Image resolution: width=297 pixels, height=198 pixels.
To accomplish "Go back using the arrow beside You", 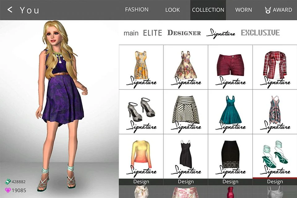I will (10, 10).
